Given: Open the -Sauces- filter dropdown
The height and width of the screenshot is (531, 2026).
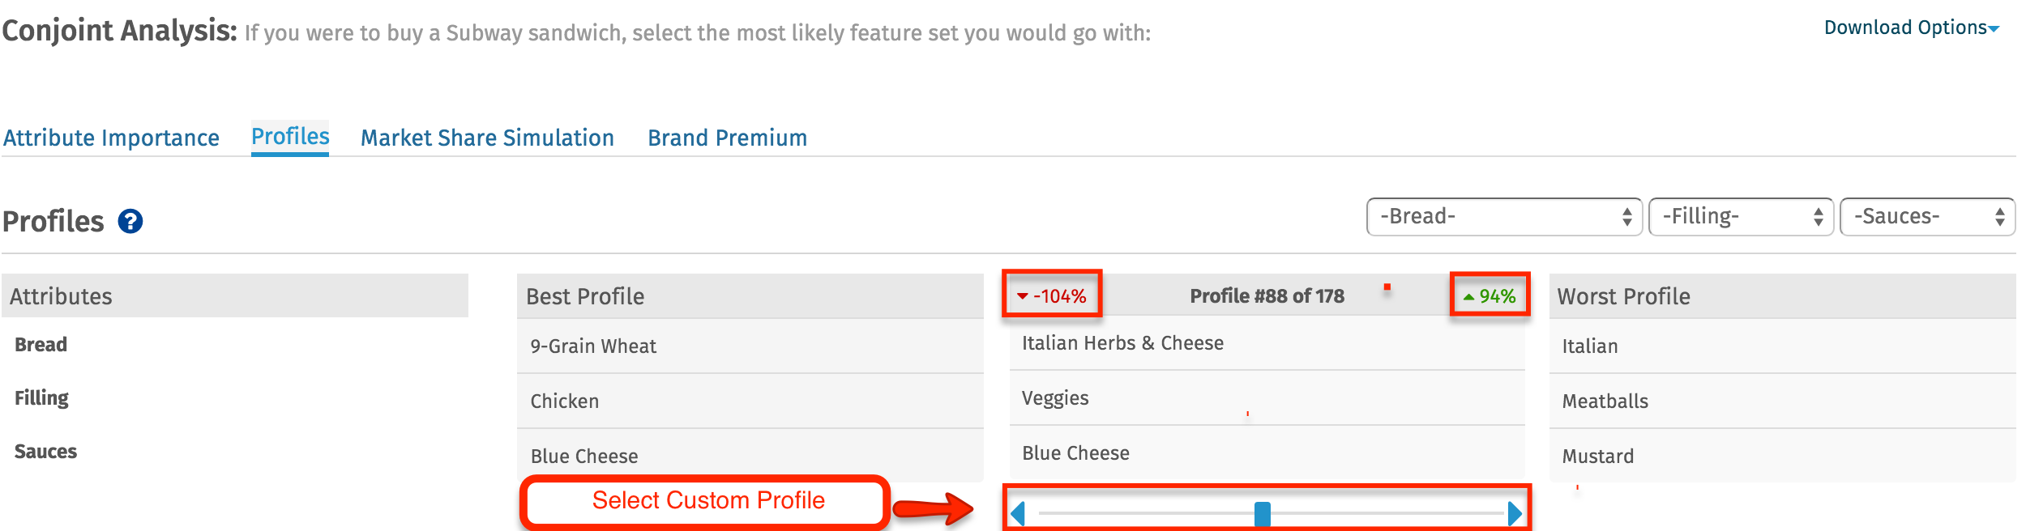Looking at the screenshot, I should pos(1927,217).
